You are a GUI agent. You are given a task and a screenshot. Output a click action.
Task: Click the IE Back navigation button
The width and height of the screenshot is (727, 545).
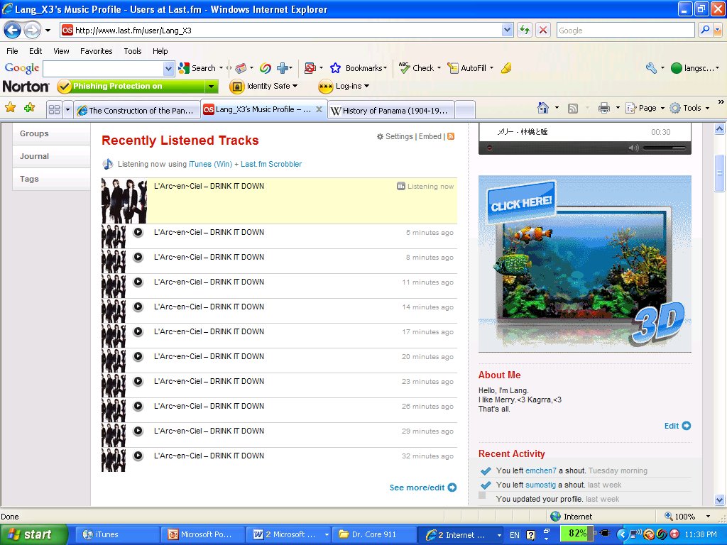coord(13,31)
